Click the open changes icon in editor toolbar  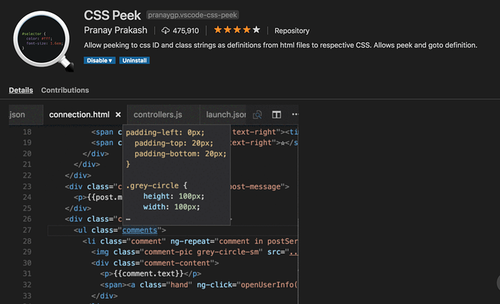click(x=257, y=114)
